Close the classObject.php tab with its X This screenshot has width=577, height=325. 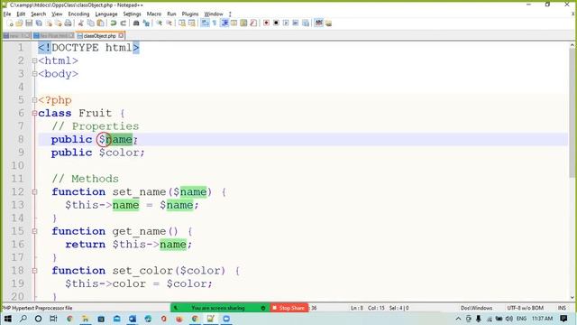[121, 36]
